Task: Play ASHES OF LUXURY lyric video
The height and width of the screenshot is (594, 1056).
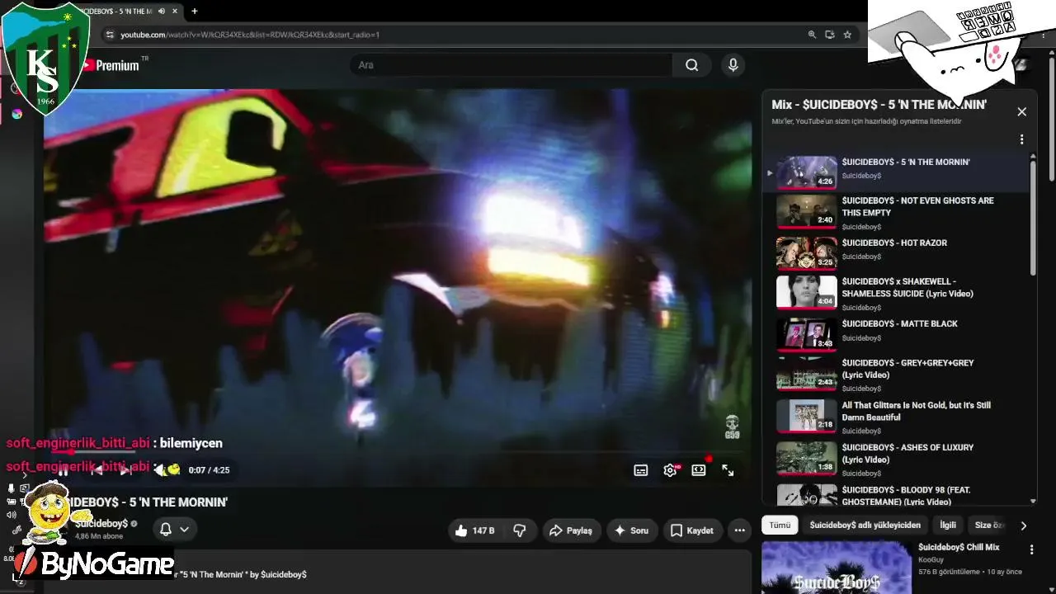Action: click(896, 458)
